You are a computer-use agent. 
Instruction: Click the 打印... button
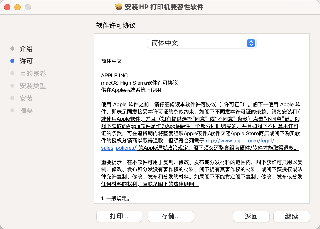pos(119,216)
